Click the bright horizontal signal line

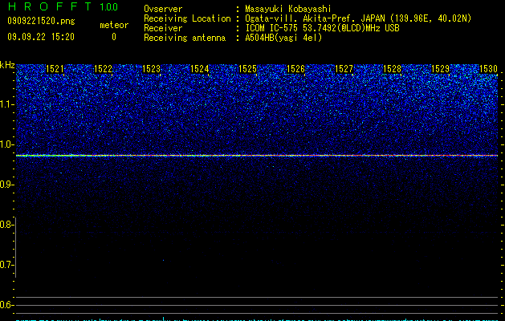click(257, 156)
